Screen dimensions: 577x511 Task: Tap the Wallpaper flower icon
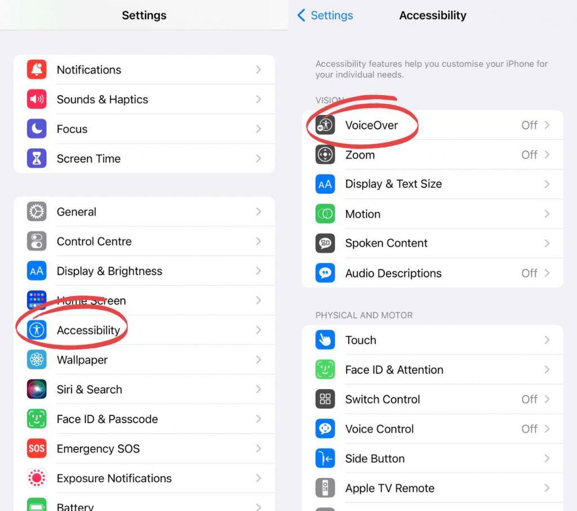click(37, 360)
